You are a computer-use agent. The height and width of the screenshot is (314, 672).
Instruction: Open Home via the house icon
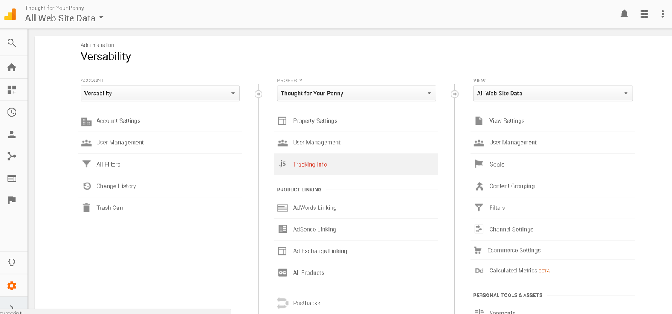pyautogui.click(x=12, y=67)
